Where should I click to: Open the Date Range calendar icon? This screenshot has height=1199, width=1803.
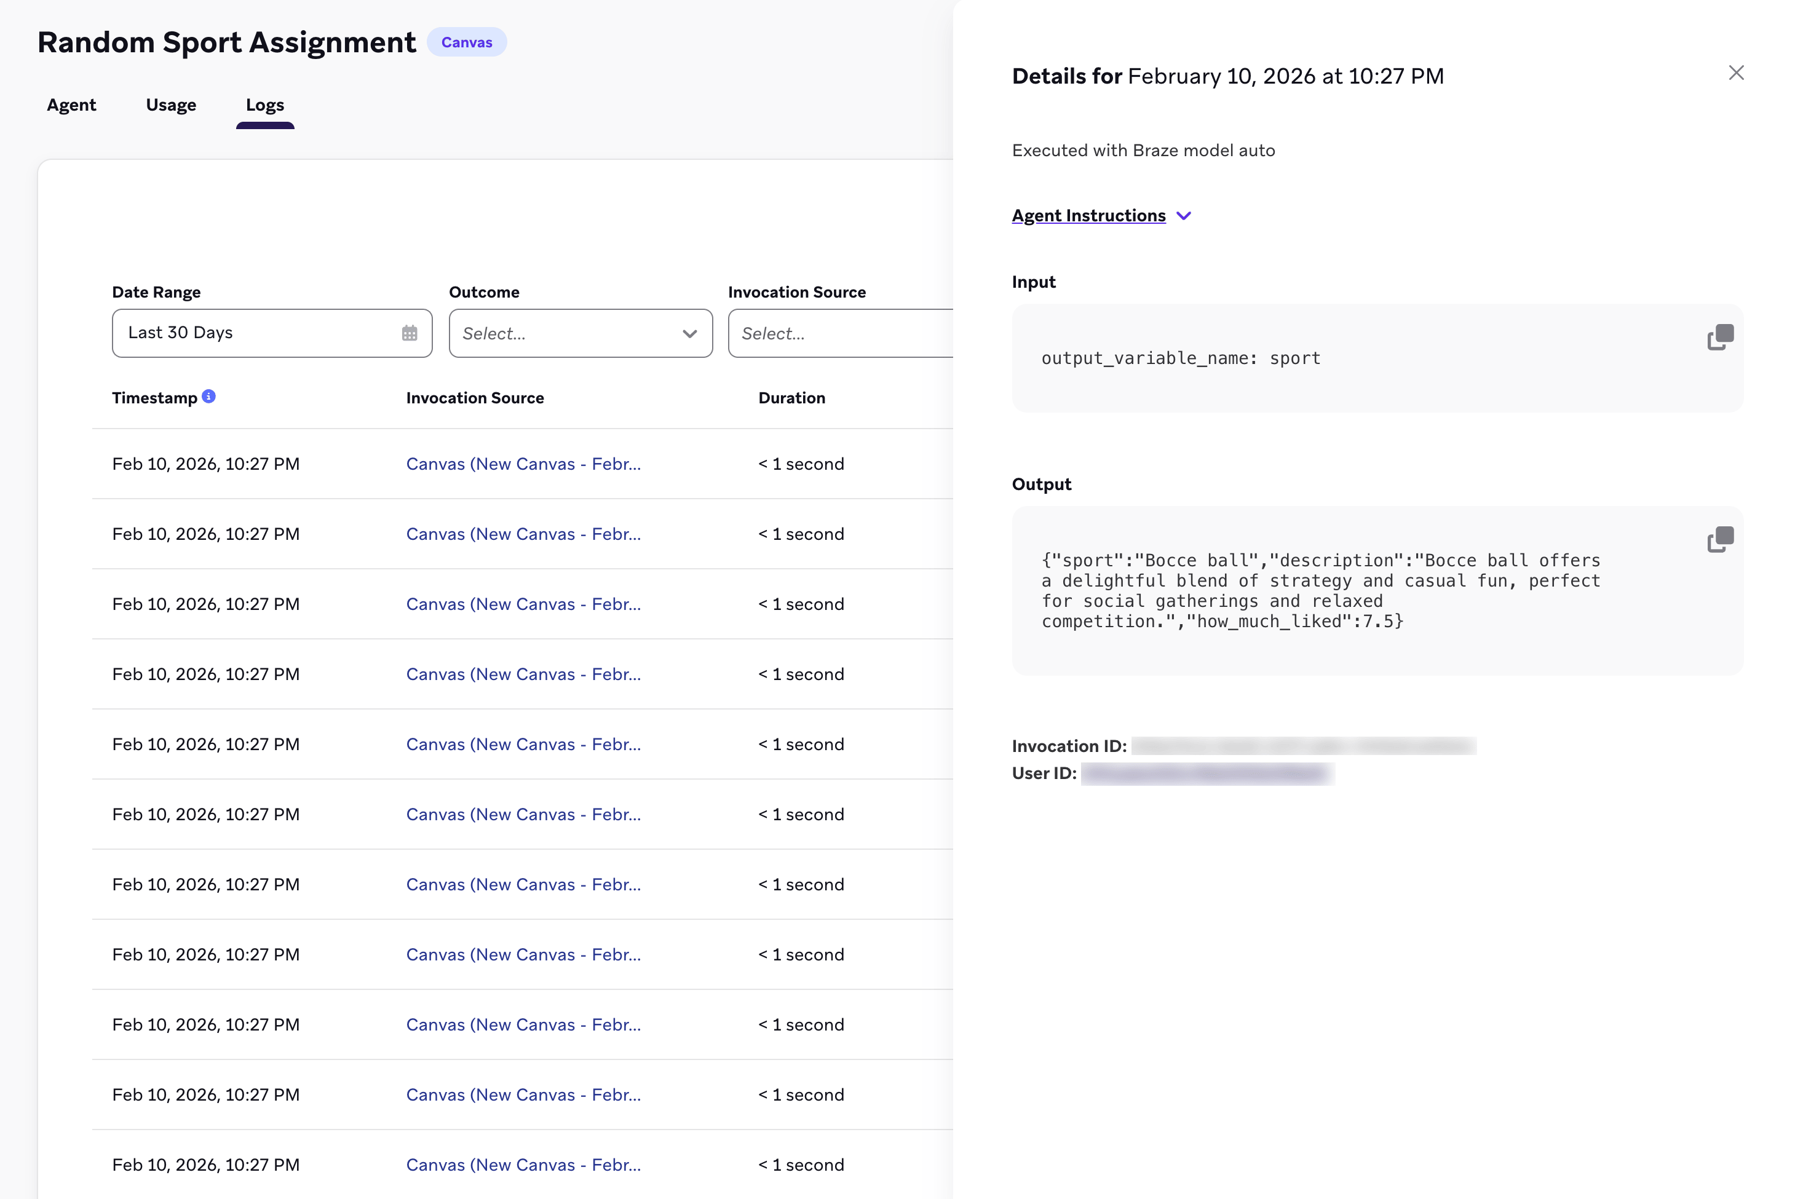click(409, 333)
